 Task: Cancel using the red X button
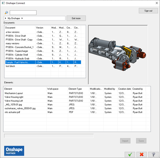click(141, 154)
